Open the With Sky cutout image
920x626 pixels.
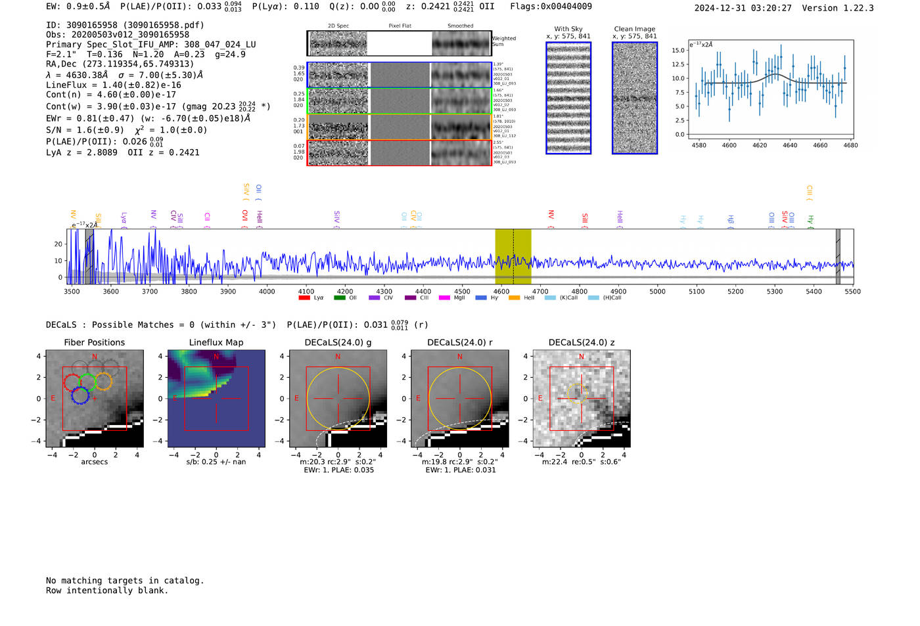point(568,98)
